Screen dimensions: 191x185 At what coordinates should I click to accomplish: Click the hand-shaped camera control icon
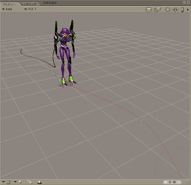pos(182,10)
